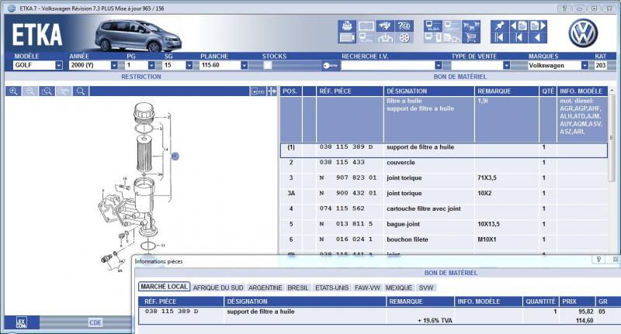Click the key icon next to Recherche I.V.
This screenshot has height=334, width=621.
[331, 66]
